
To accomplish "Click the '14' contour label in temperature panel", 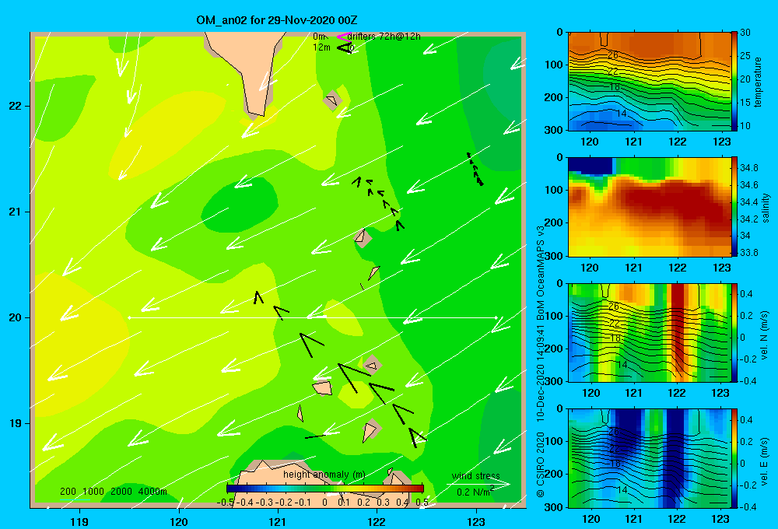I will [622, 114].
